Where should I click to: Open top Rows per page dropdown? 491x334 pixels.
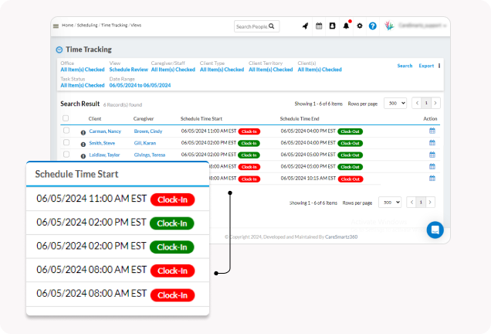[x=395, y=103]
